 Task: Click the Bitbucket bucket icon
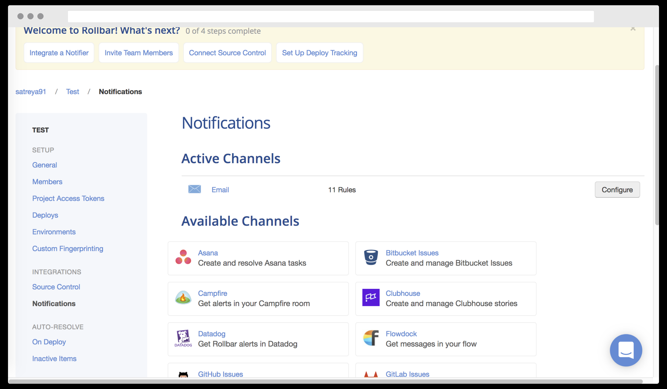click(x=370, y=257)
